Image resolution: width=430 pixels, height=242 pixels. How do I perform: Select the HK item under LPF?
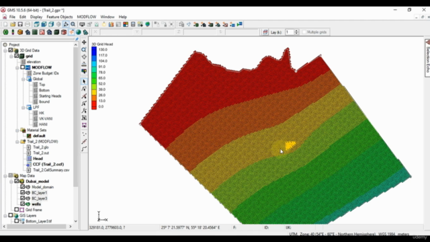(x=42, y=113)
